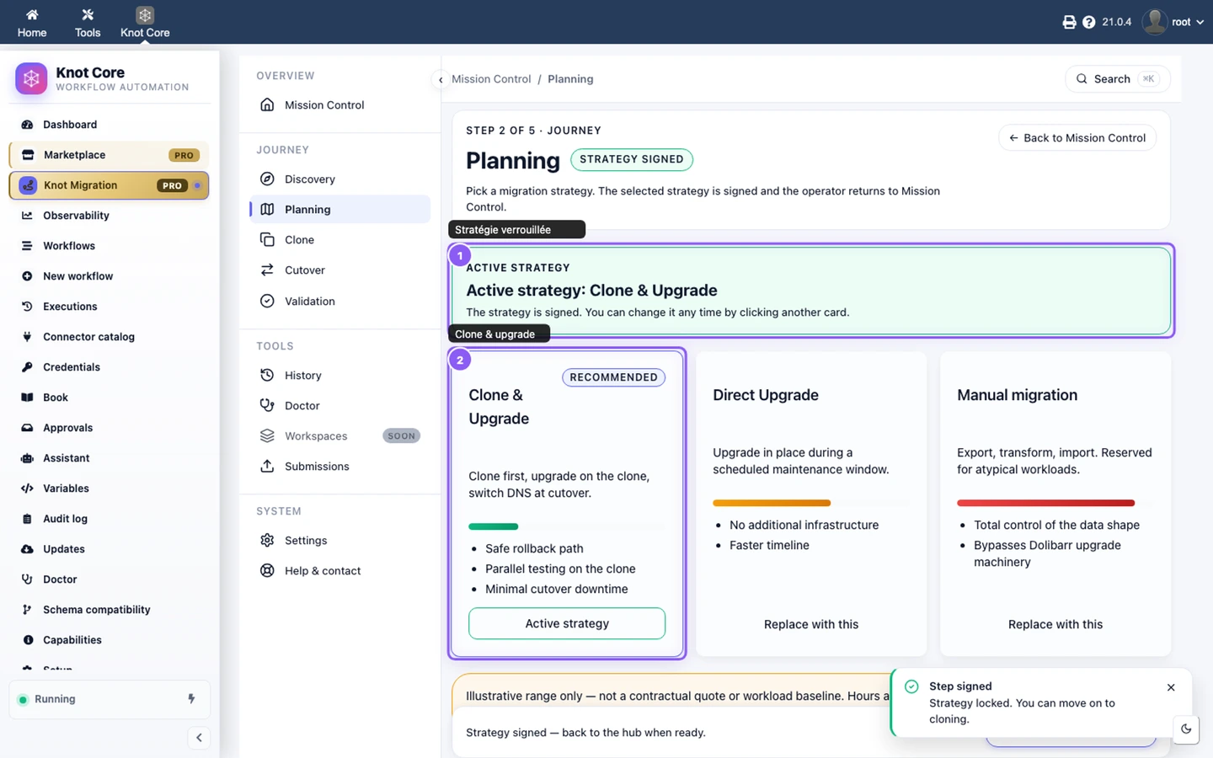Go to Home in top navigation
The image size is (1213, 758).
click(32, 23)
